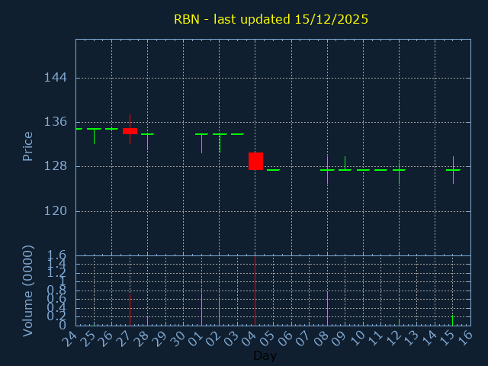Click the 136 price tick label
Viewport: 488px width, 366px height.
click(x=55, y=122)
